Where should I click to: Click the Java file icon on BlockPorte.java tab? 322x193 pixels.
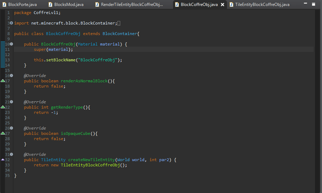[x=5, y=5]
